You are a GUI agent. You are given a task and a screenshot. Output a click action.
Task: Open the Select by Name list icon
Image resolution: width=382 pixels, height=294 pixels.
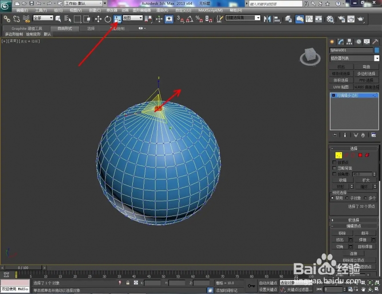pyautogui.click(x=68, y=19)
